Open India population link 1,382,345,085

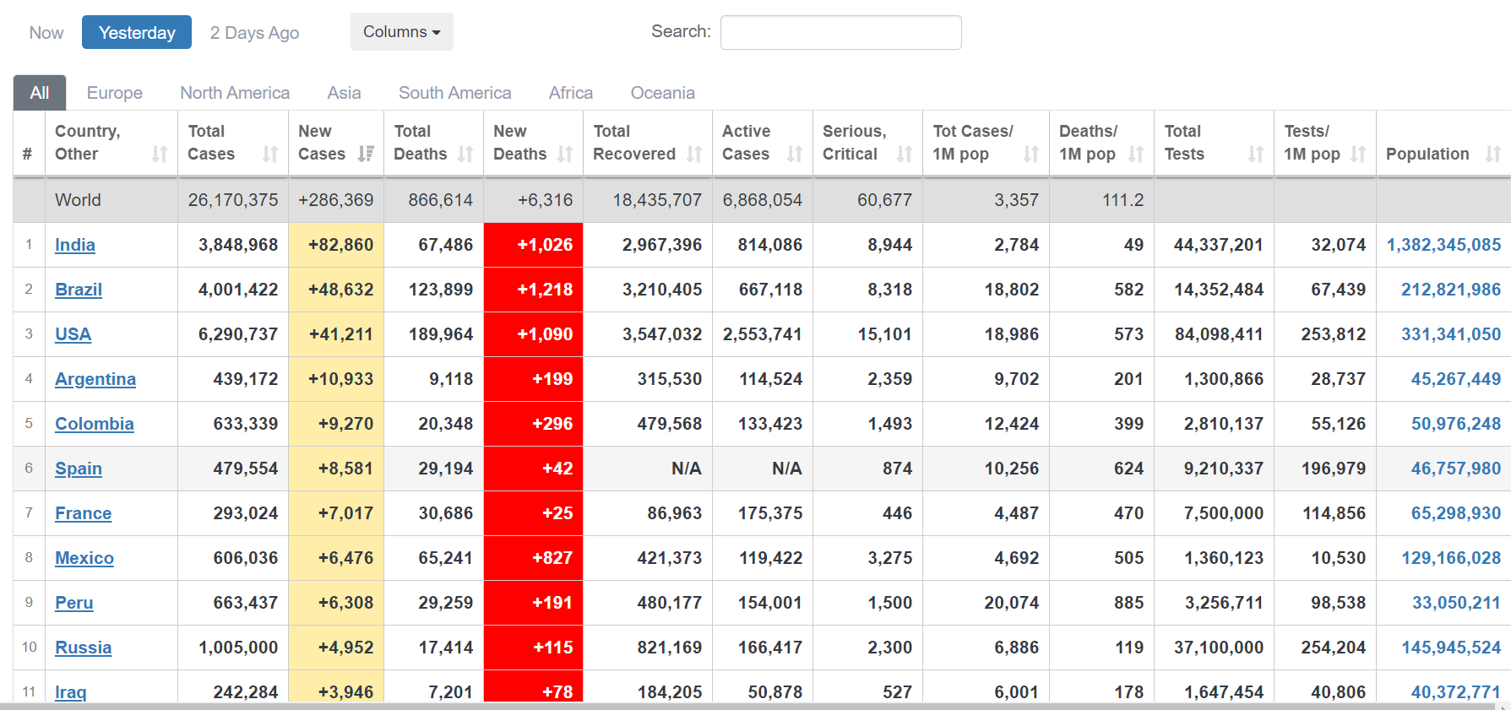click(1443, 245)
